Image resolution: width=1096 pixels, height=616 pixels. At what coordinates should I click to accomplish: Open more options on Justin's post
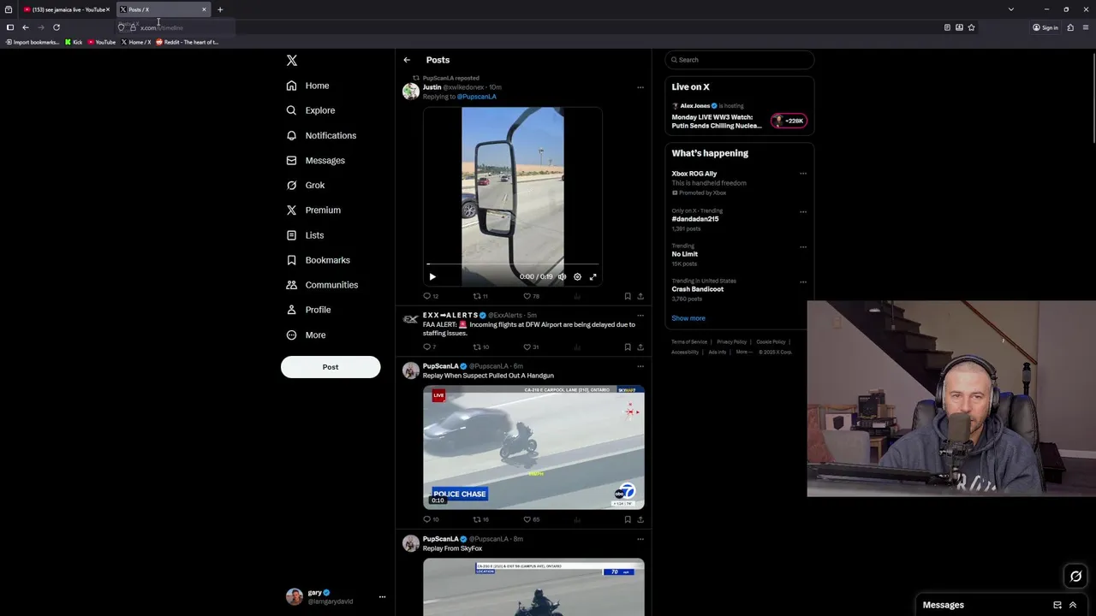(x=640, y=87)
